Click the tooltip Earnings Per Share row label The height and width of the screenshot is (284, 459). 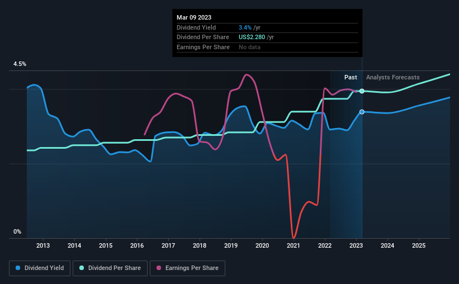click(x=203, y=47)
